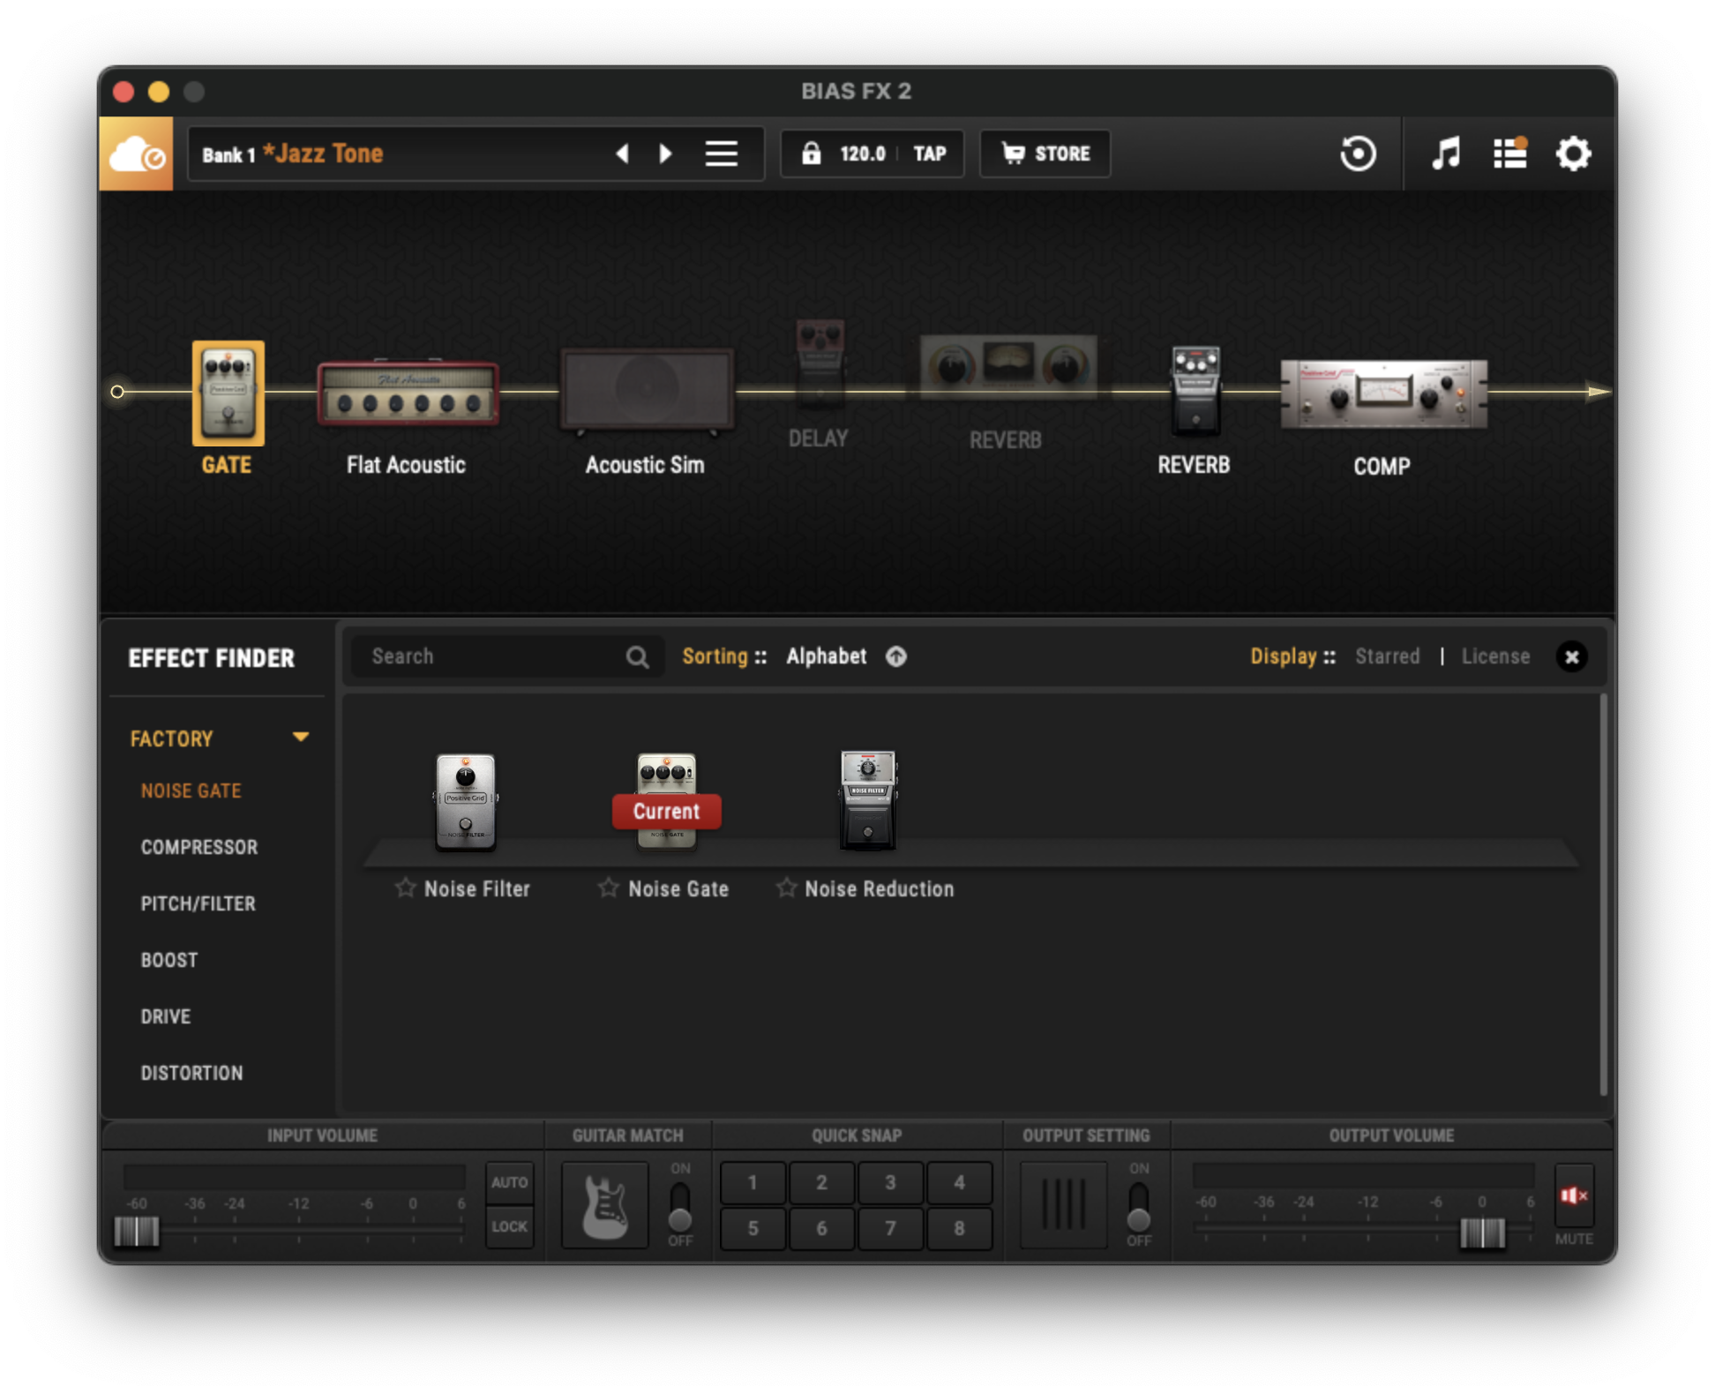Open Guitar Match guitar icon
This screenshot has width=1715, height=1394.
click(x=605, y=1205)
